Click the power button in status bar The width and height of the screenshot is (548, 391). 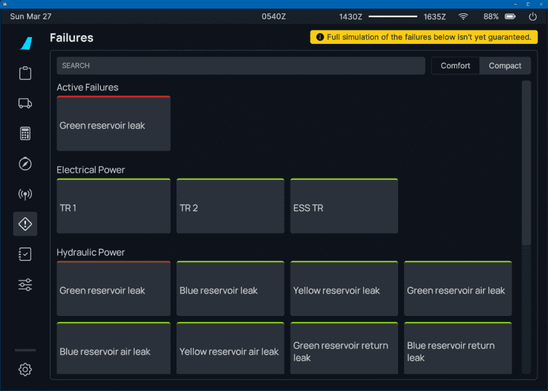point(532,17)
